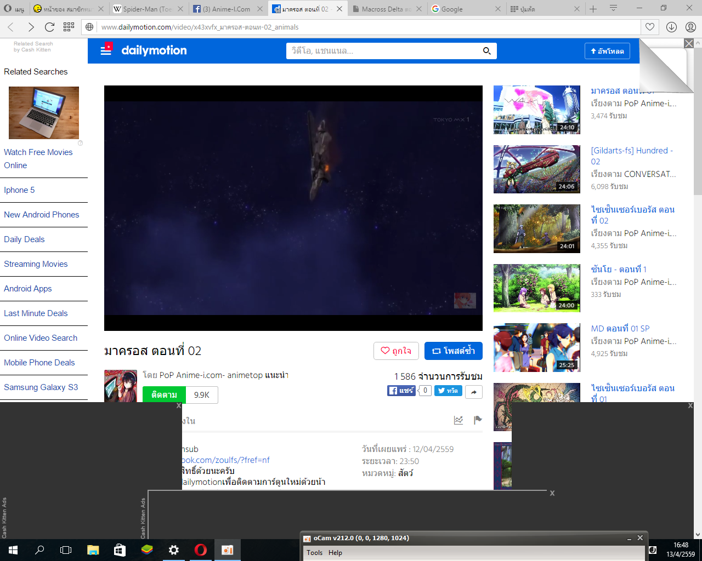702x561 pixels.
Task: Open the MD ตอนที่ 01 SP video title
Action: [620, 328]
